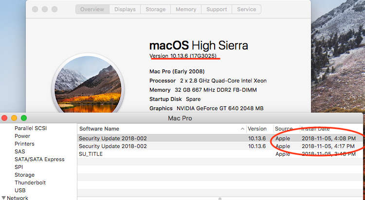Minimize the Mac Pro window (yellow button)
365x200 pixels.
[14, 118]
